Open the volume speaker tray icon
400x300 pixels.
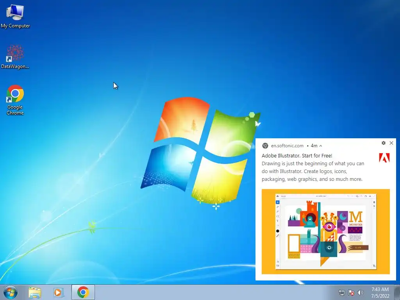click(x=361, y=293)
